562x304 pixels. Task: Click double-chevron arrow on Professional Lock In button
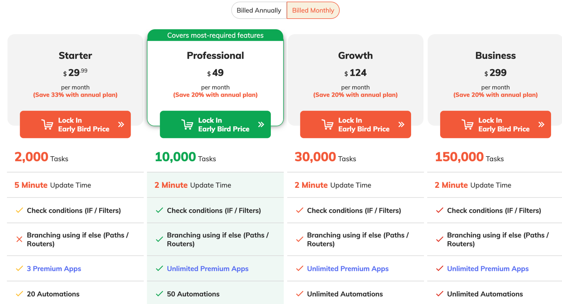[x=261, y=124]
